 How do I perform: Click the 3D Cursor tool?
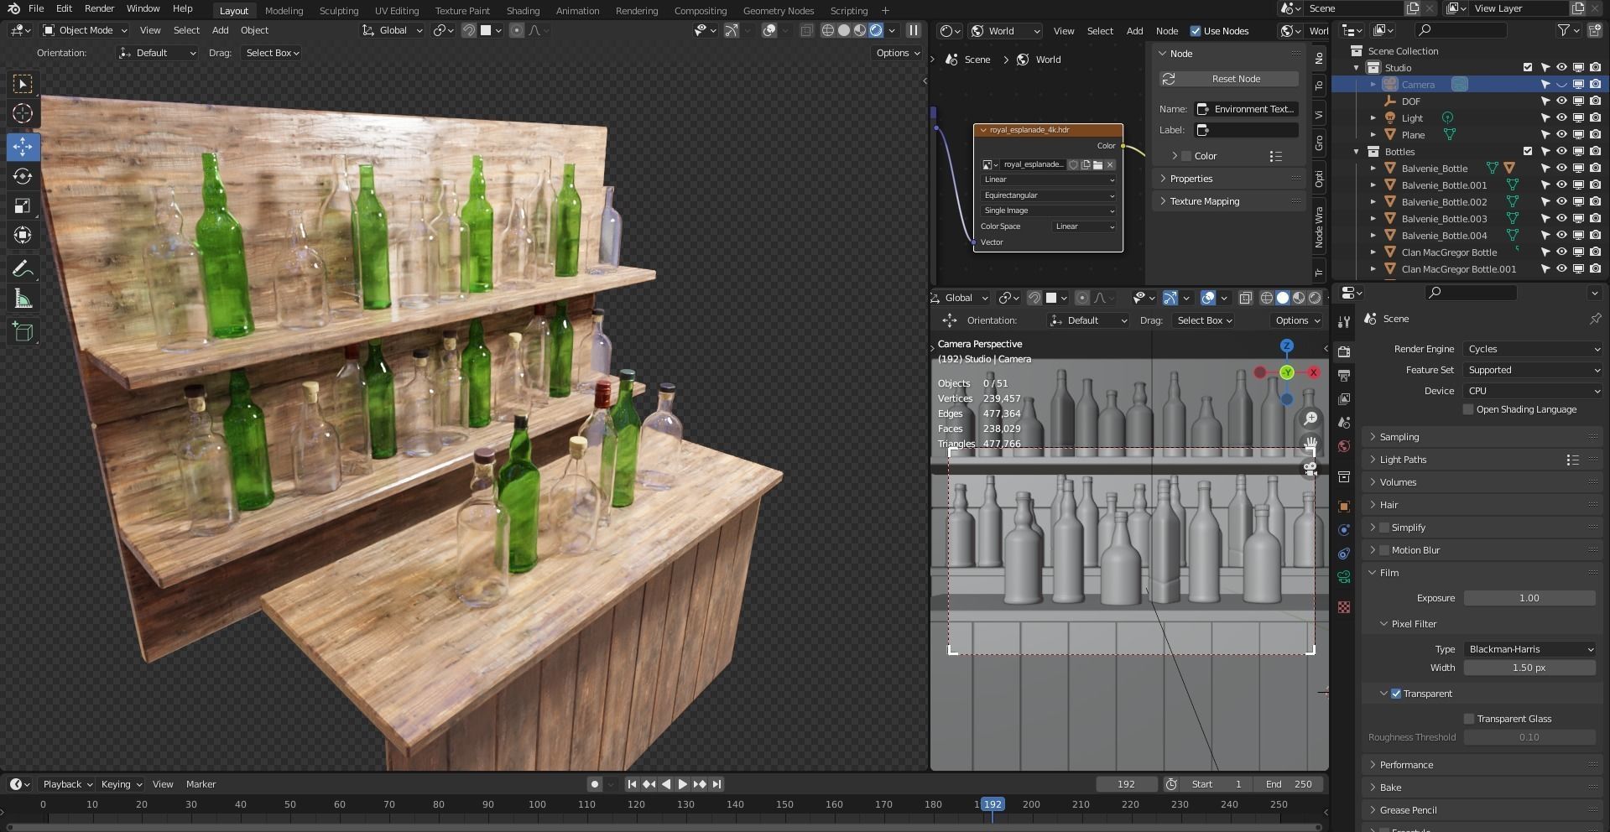tap(23, 113)
